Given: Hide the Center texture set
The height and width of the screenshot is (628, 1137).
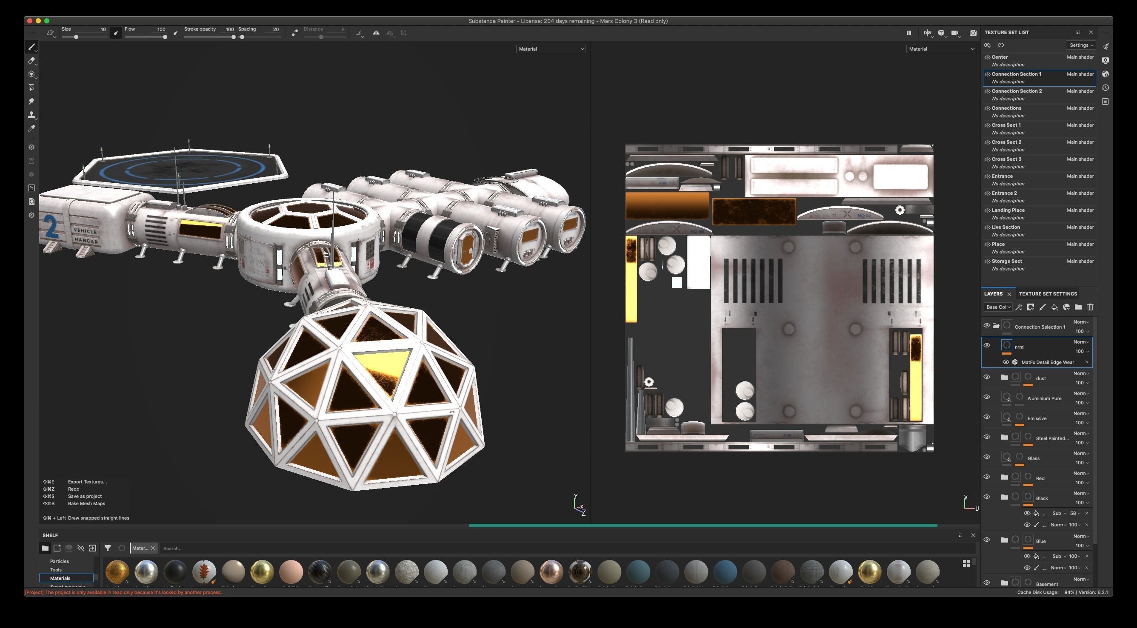Looking at the screenshot, I should [987, 57].
